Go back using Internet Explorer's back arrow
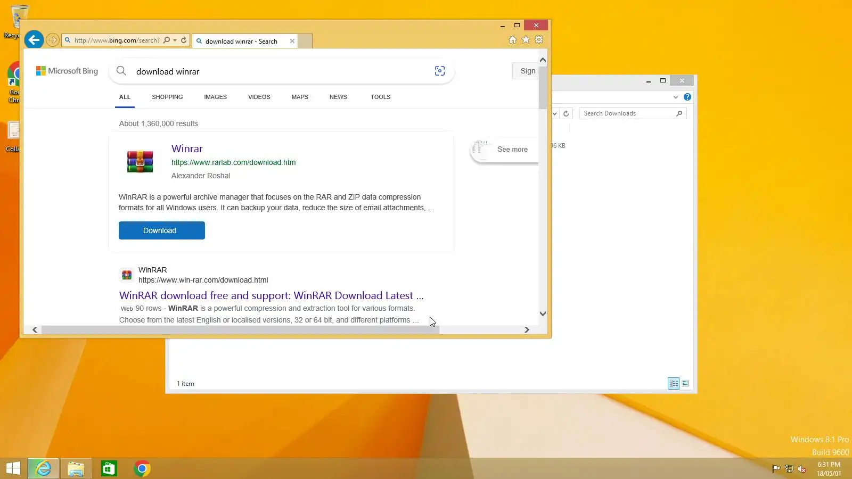Screen dimensions: 852x479 point(34,40)
